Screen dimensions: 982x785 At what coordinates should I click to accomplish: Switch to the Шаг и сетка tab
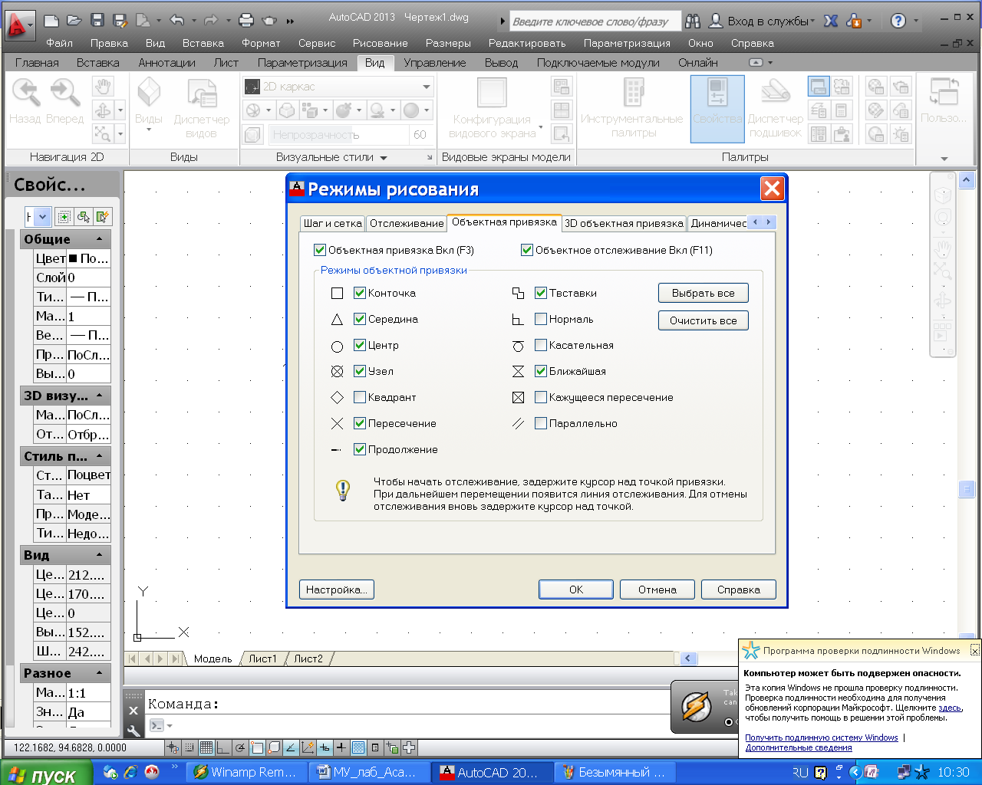(333, 223)
